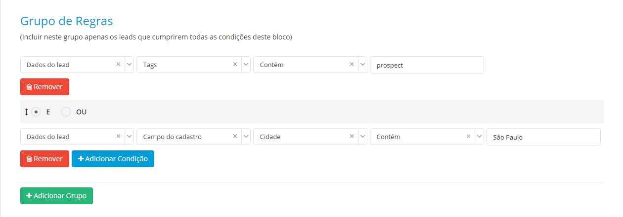Image resolution: width=623 pixels, height=217 pixels.
Task: Clear the Campo do cadastro selection
Action: point(235,137)
